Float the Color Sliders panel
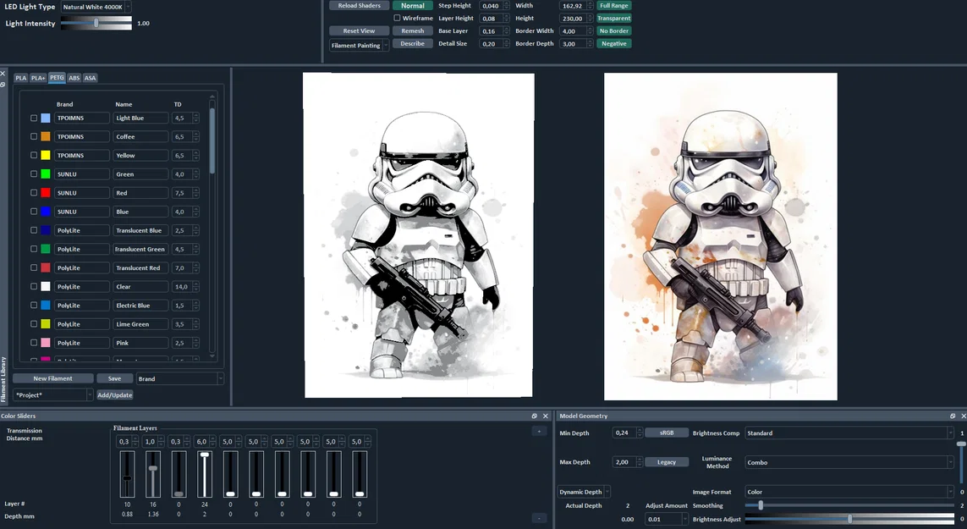 [534, 416]
